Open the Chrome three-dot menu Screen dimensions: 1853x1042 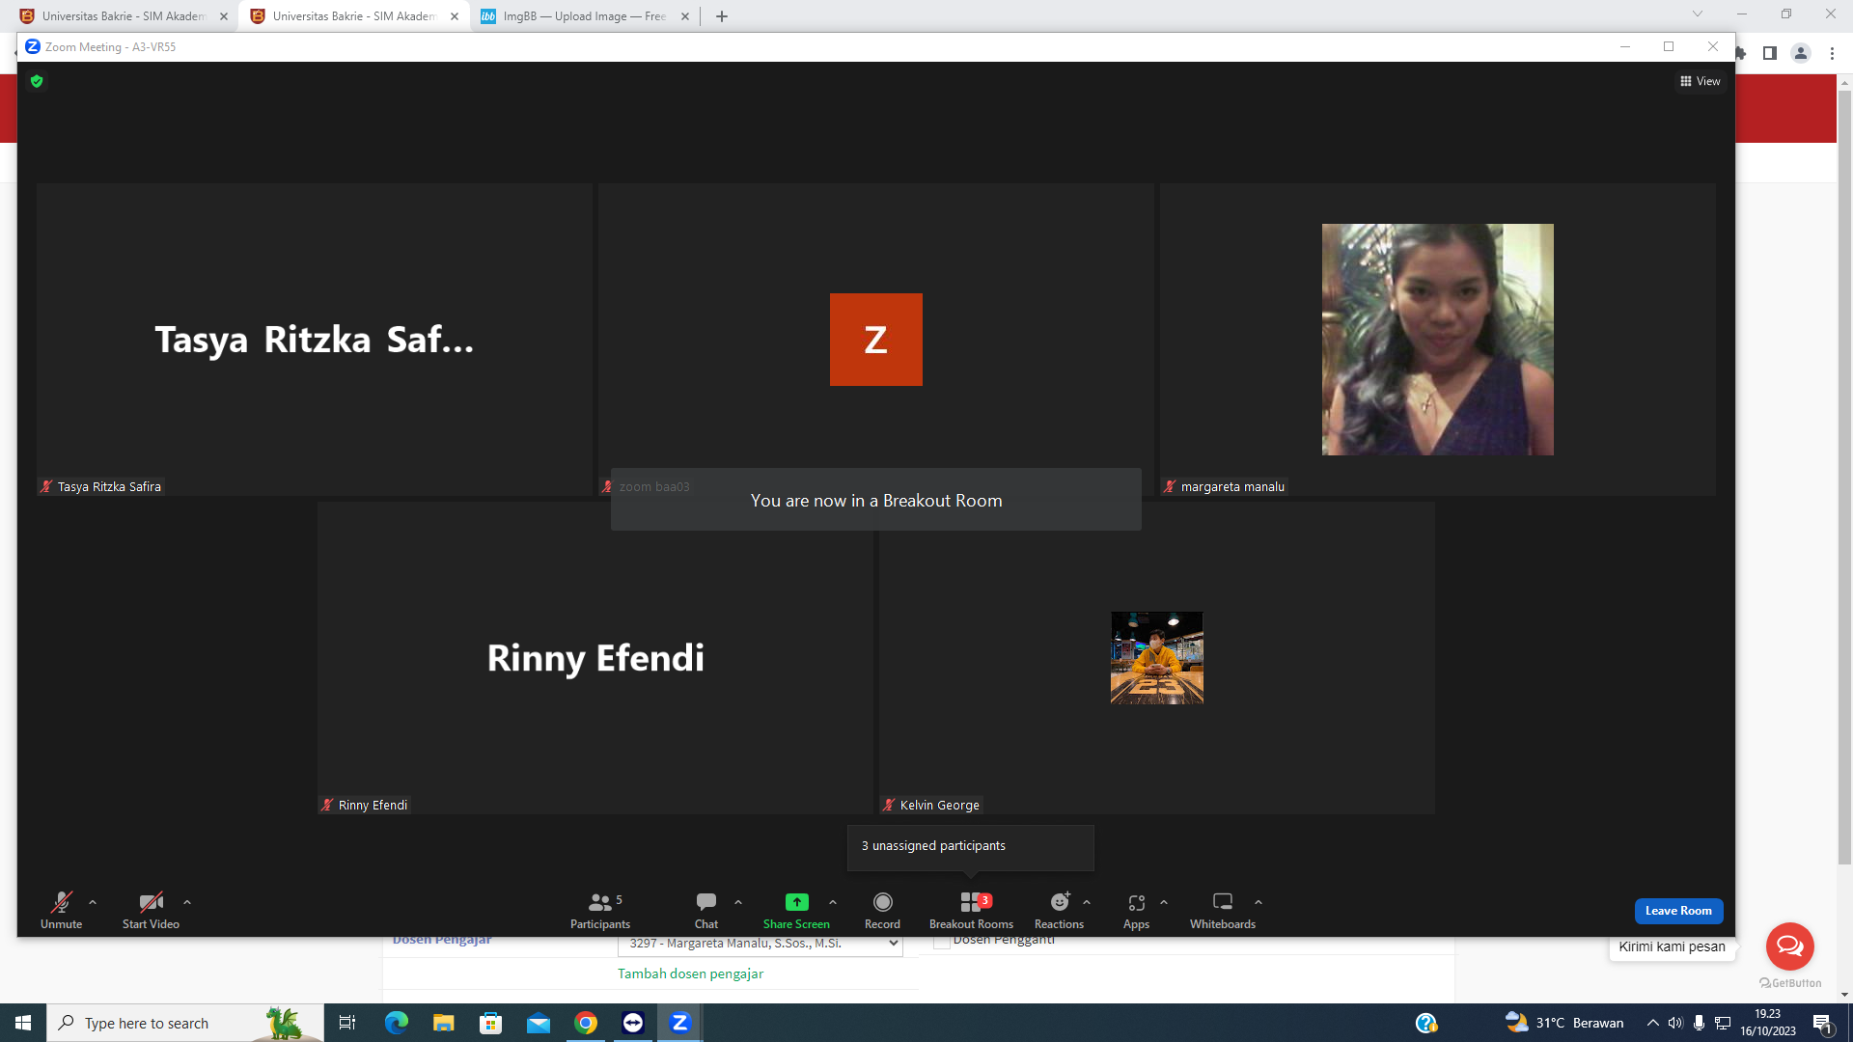pyautogui.click(x=1832, y=53)
